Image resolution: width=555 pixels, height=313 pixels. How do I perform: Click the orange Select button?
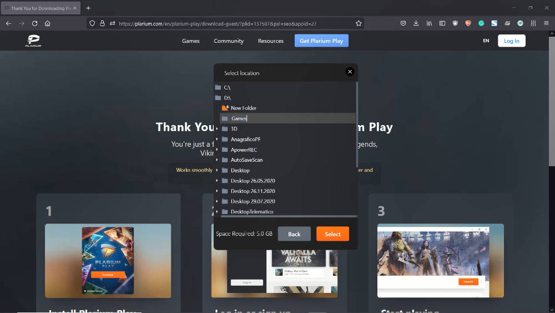tap(332, 234)
